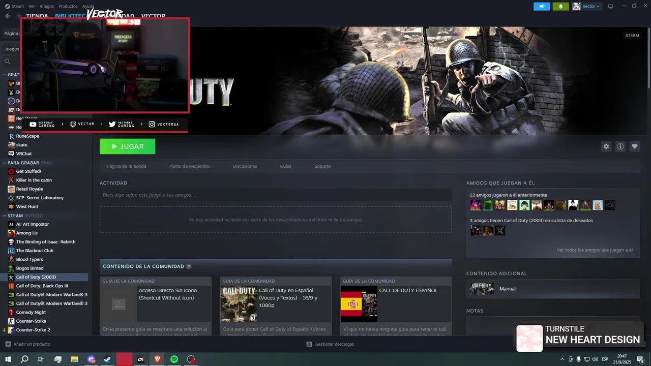651x366 pixels.
Task: Select West Hunt in the library
Action: pyautogui.click(x=27, y=206)
